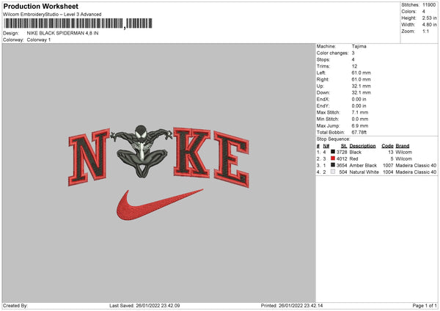Click the Height value 2.53 in
Screen dimensions: 440x311
[429, 18]
